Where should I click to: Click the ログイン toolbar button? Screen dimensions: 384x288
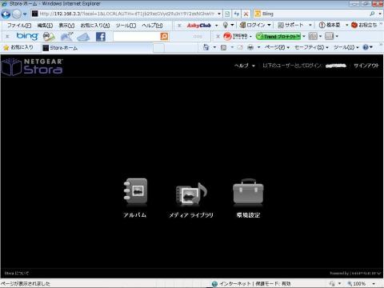(253, 25)
